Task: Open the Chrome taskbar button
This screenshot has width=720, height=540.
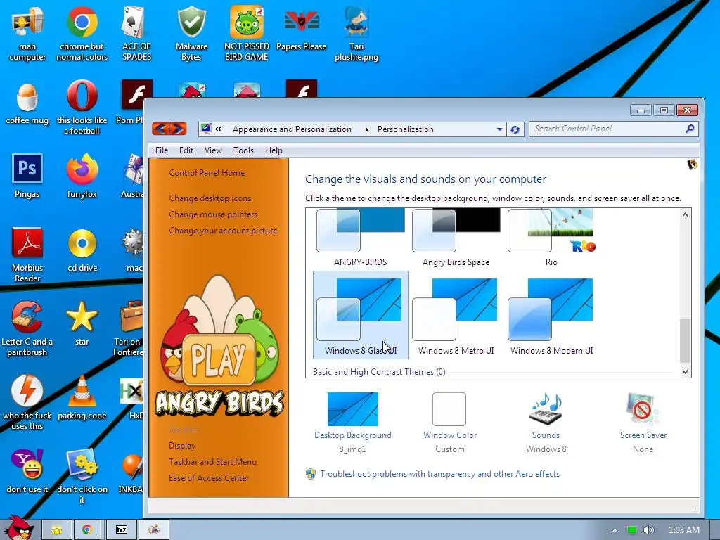Action: coord(86,530)
